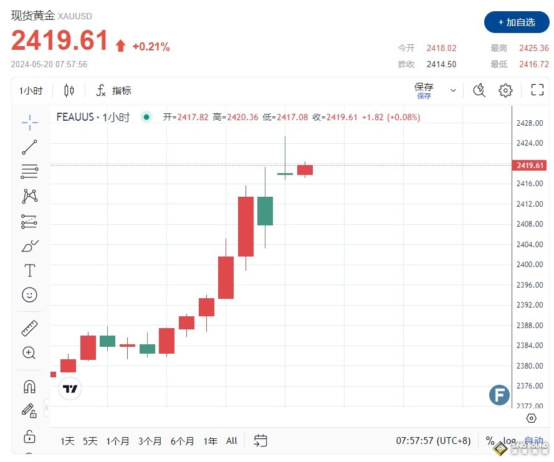Switch range to 1年
Screen dimensions: 554x462
pos(211,441)
